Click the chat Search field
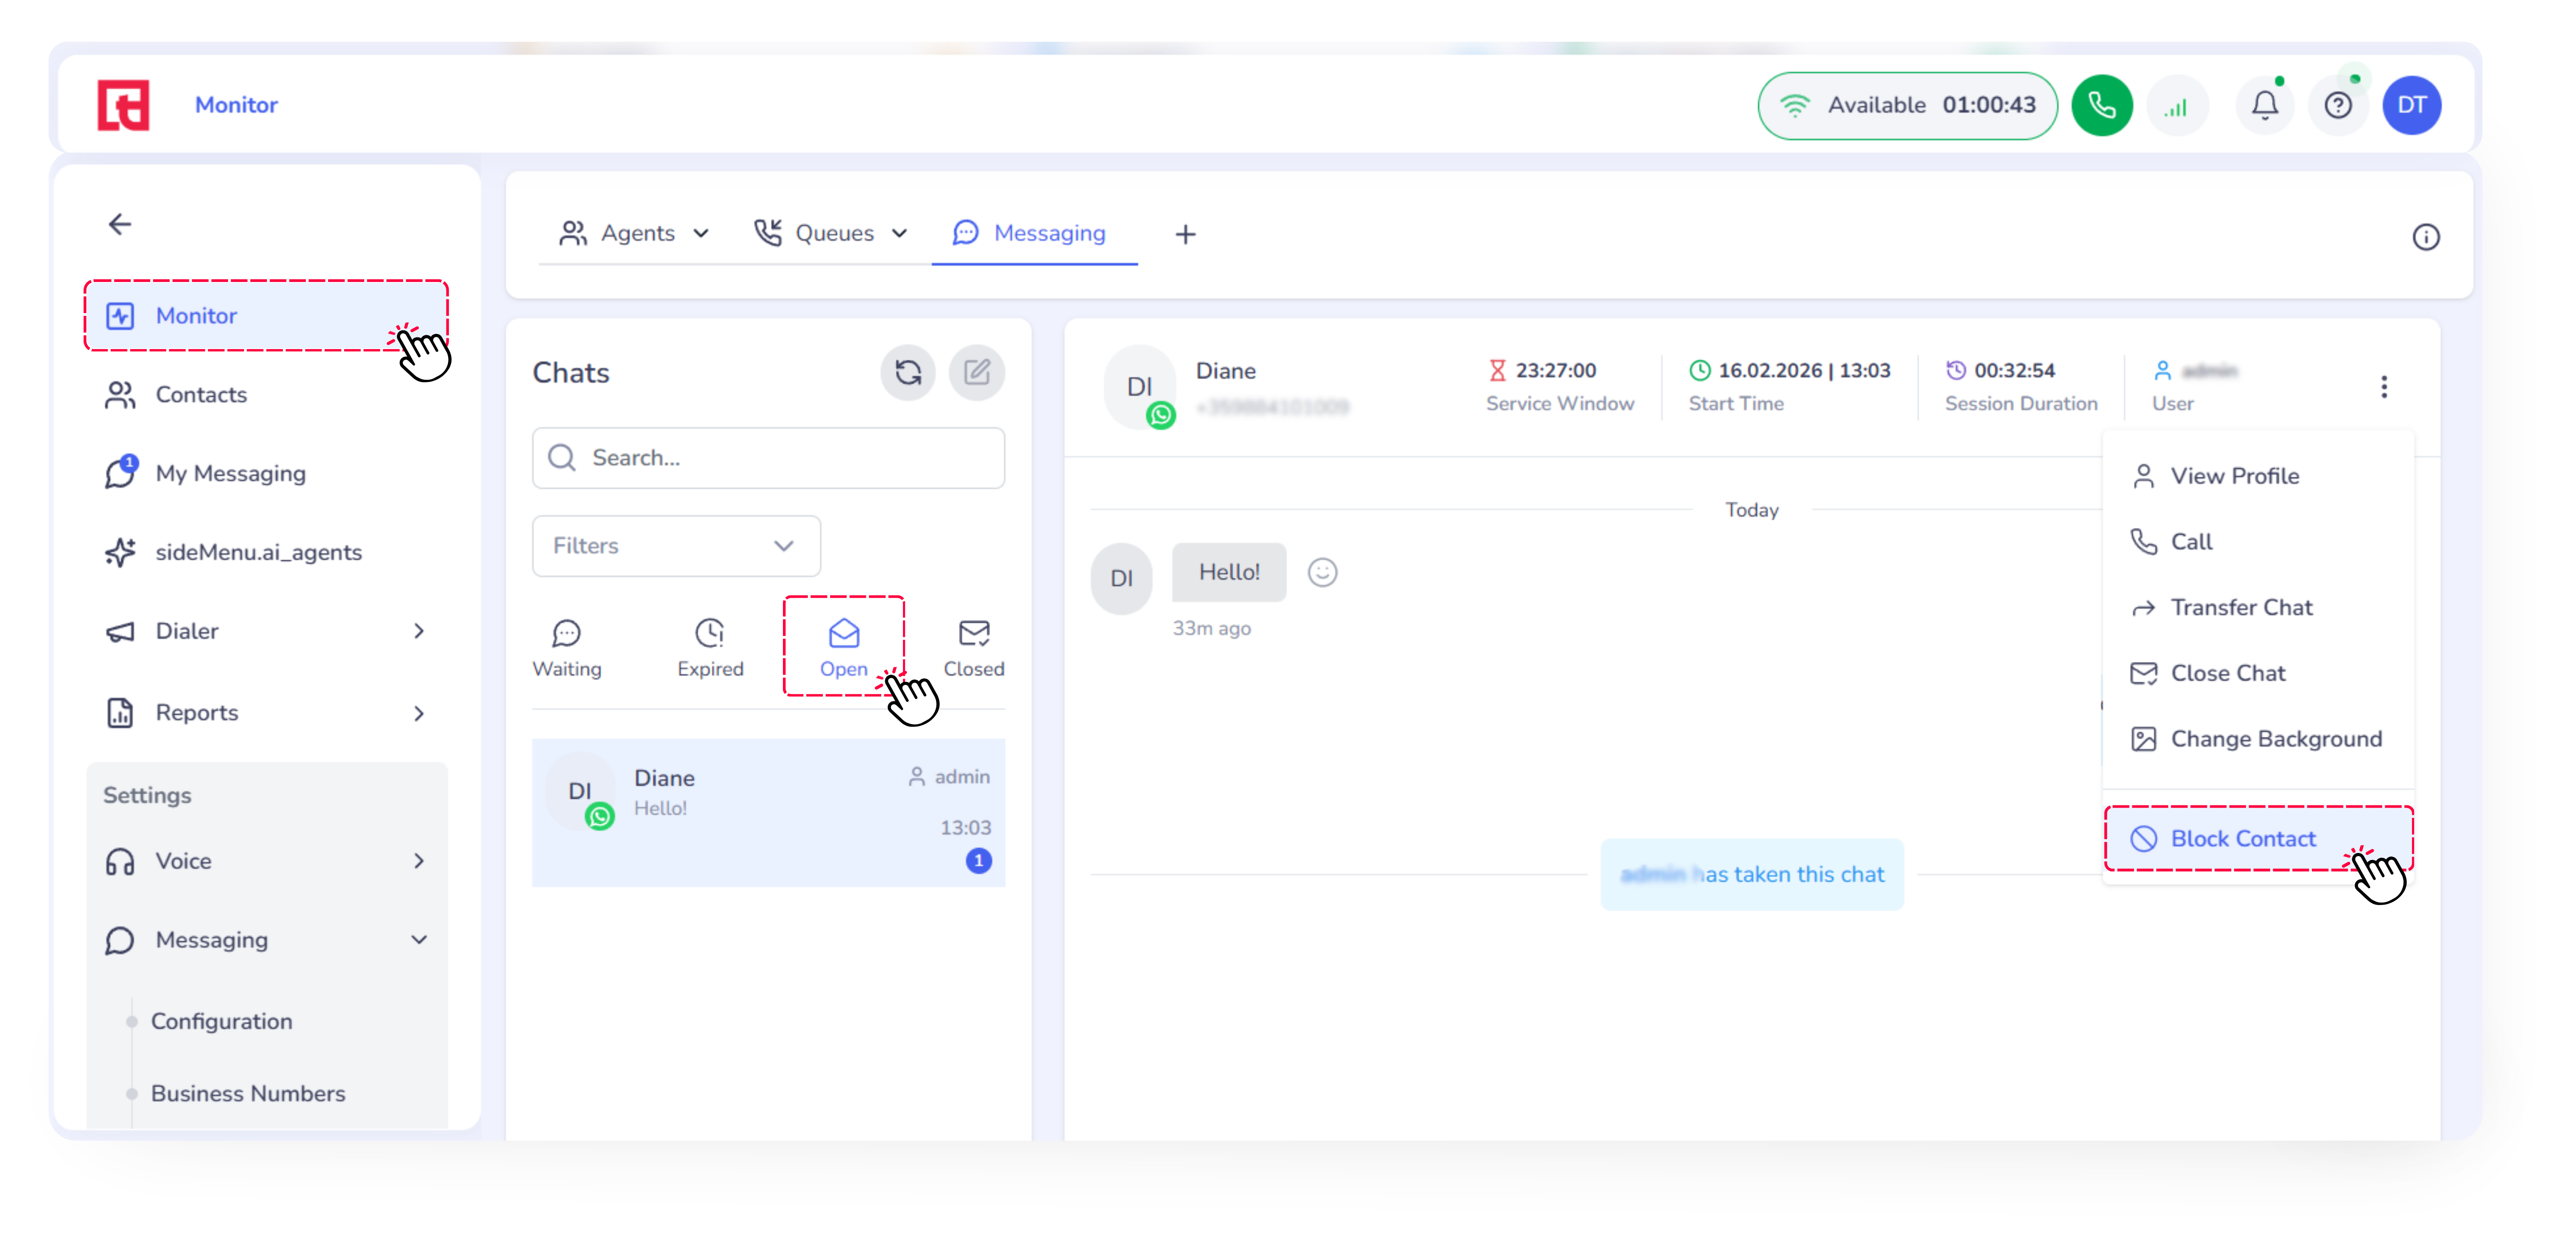The image size is (2576, 1255). tap(768, 458)
